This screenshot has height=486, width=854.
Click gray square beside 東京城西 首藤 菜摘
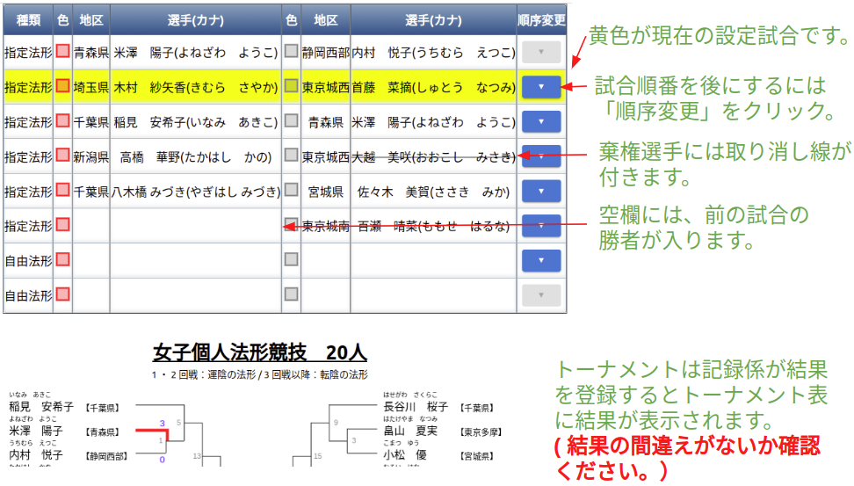coord(291,86)
